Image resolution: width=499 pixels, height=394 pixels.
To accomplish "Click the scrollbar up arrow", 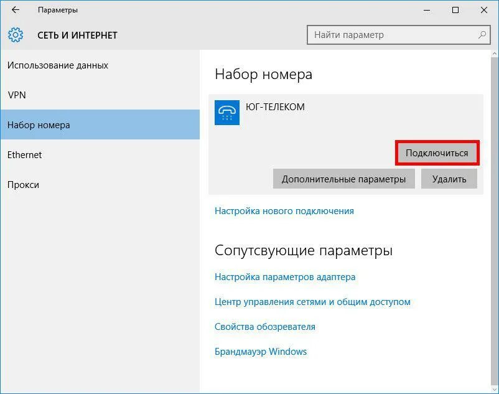I will pyautogui.click(x=494, y=54).
